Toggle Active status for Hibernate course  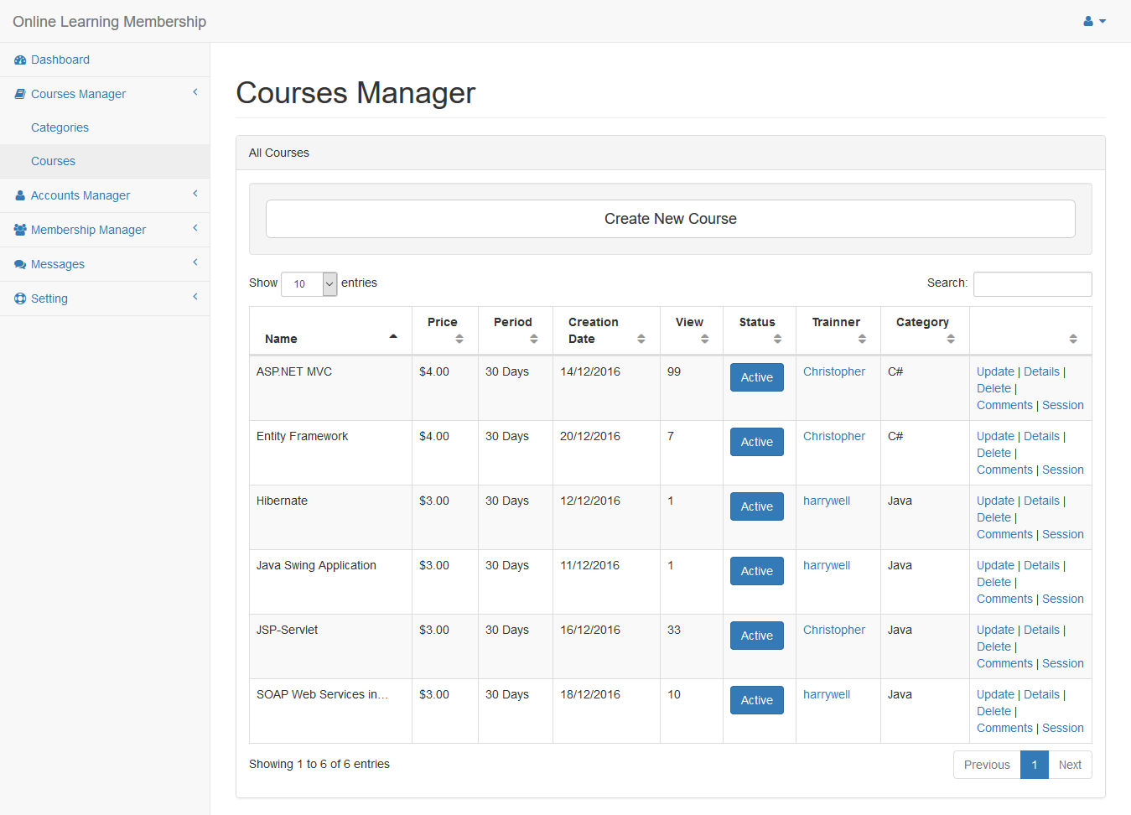click(756, 506)
